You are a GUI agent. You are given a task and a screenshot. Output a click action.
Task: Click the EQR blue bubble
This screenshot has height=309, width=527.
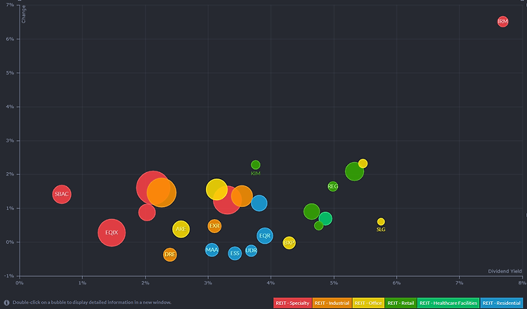pyautogui.click(x=265, y=236)
